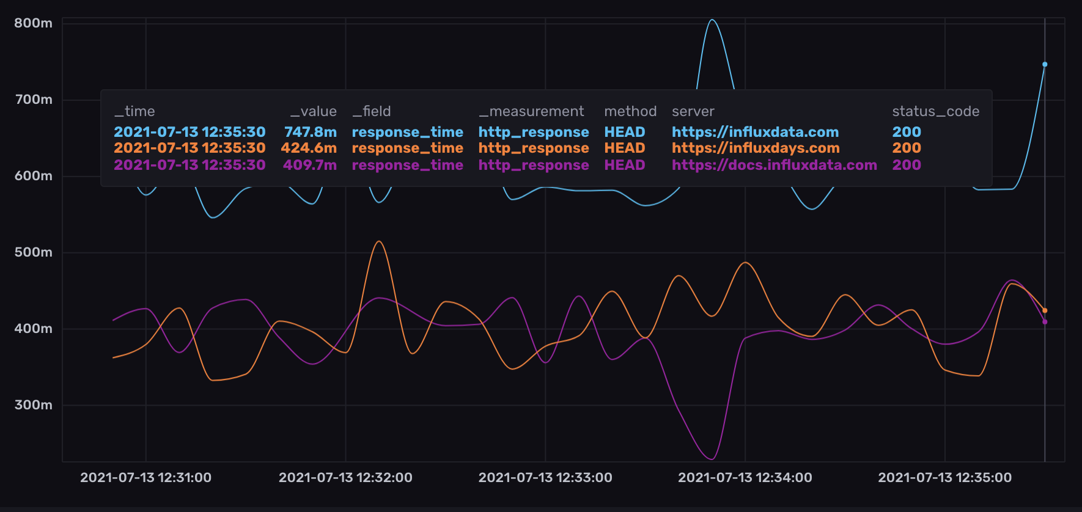The image size is (1082, 512).
Task: Click the server column header in tooltip
Action: [x=693, y=111]
